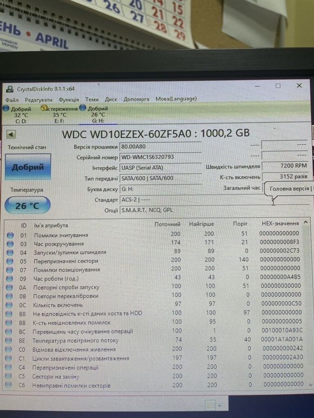This screenshot has width=314, height=418.
Task: Click the HEX-значення column header
Action: tap(280, 223)
